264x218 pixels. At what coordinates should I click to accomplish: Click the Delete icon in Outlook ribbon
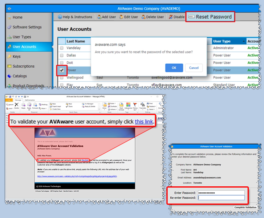(x=16, y=106)
